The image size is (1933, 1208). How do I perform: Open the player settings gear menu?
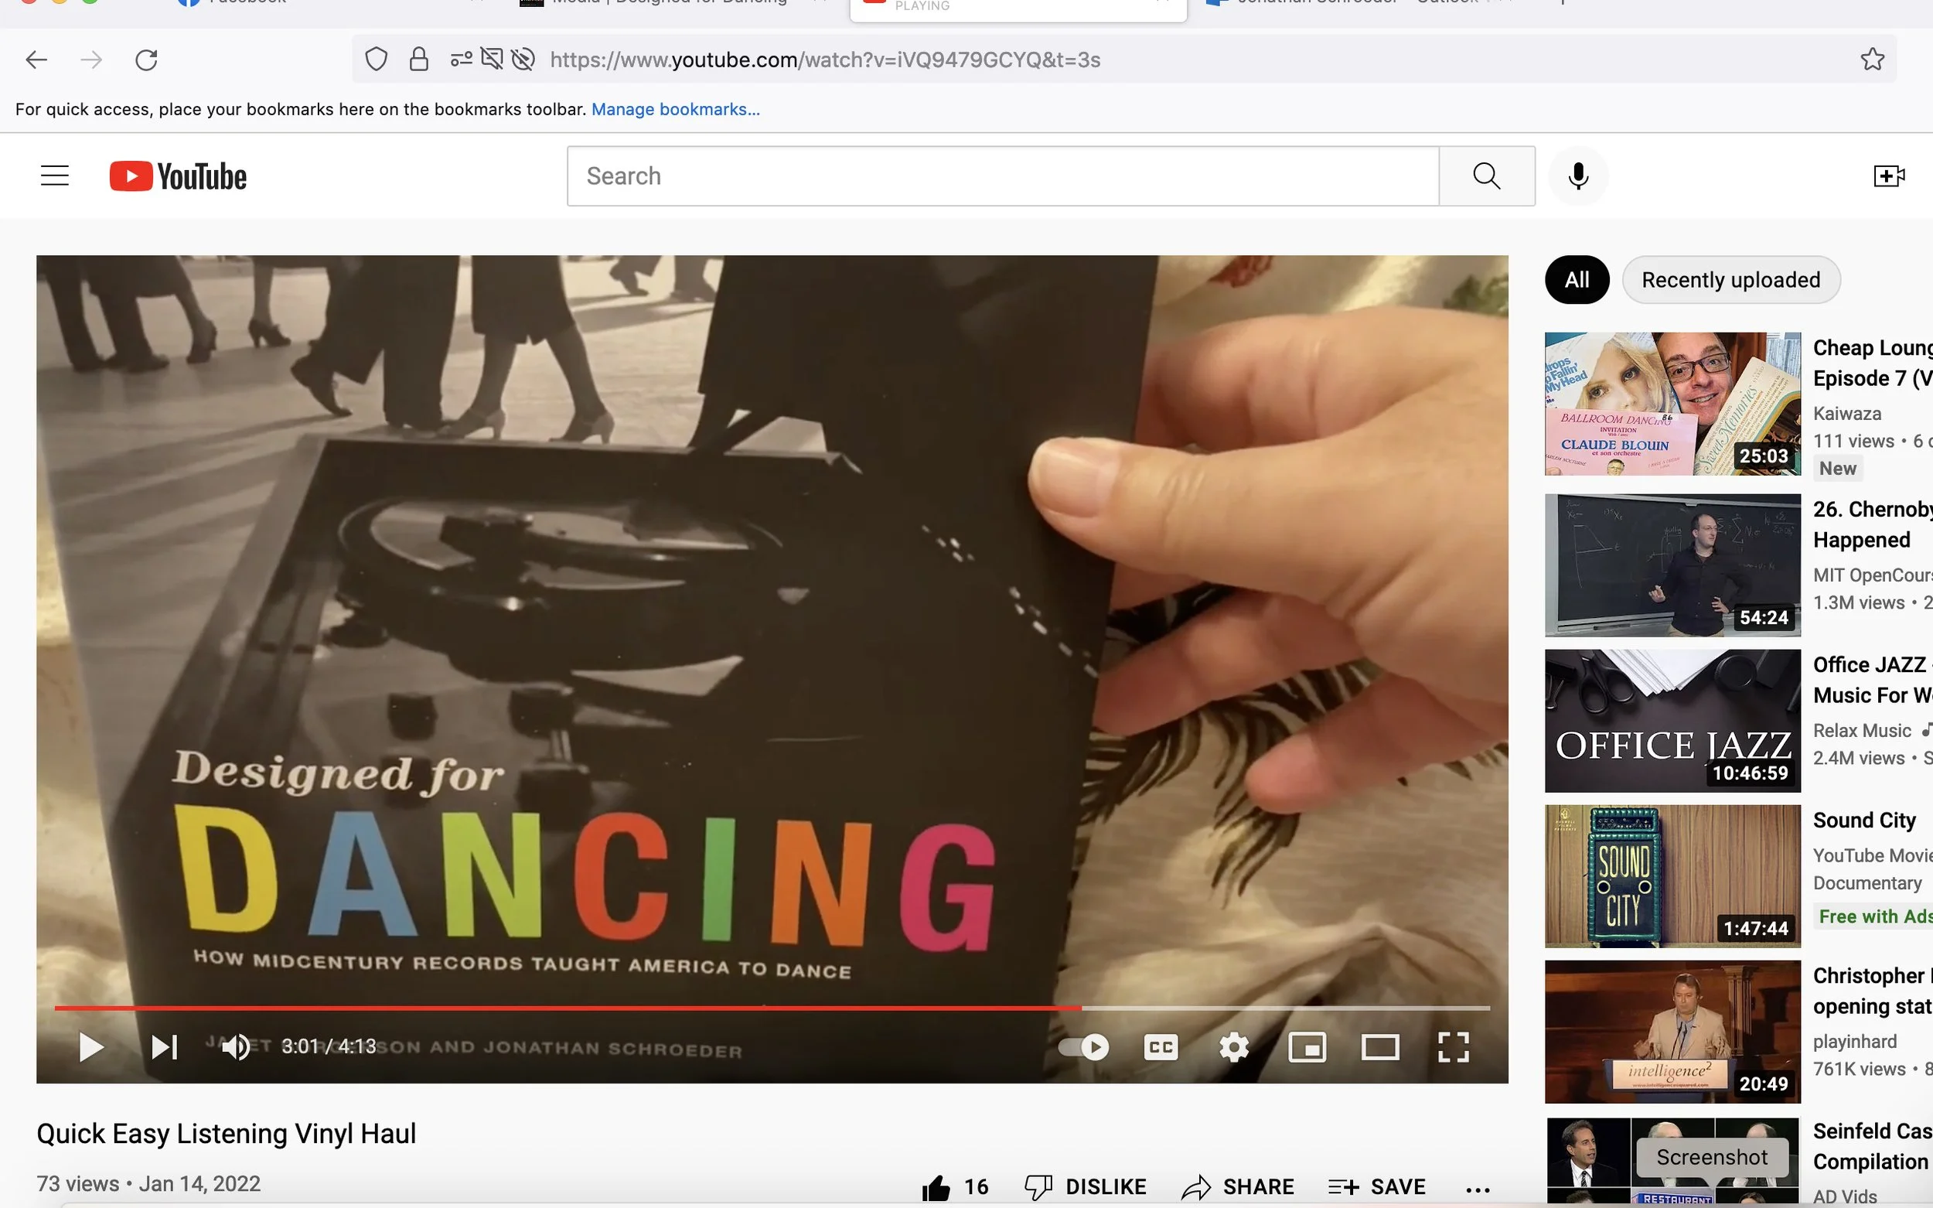[1233, 1046]
